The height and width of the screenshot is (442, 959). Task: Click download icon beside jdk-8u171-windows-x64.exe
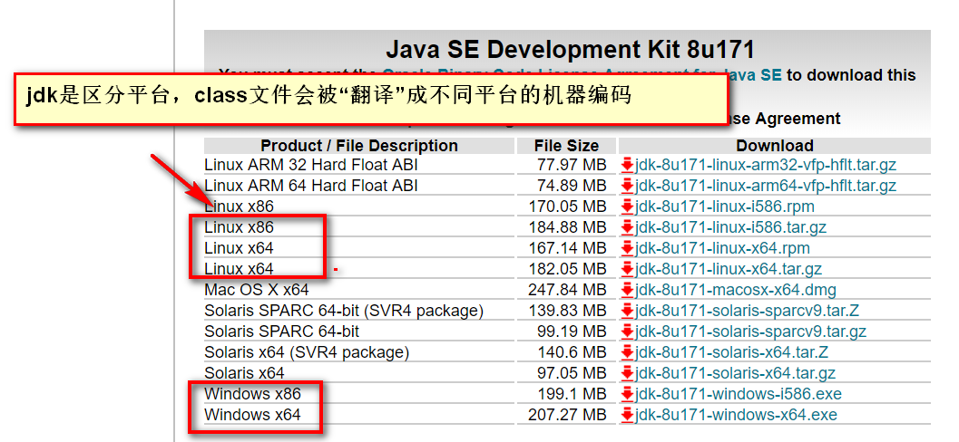[627, 415]
